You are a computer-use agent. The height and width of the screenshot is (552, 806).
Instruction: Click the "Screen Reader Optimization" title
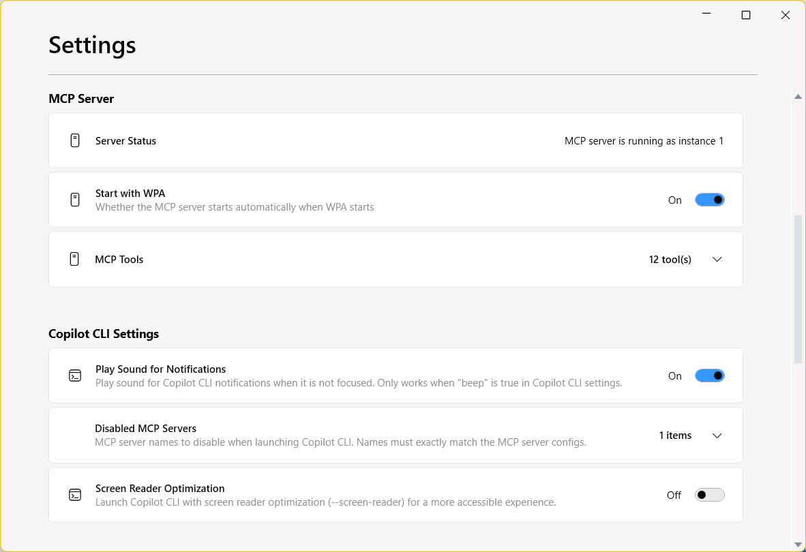160,489
